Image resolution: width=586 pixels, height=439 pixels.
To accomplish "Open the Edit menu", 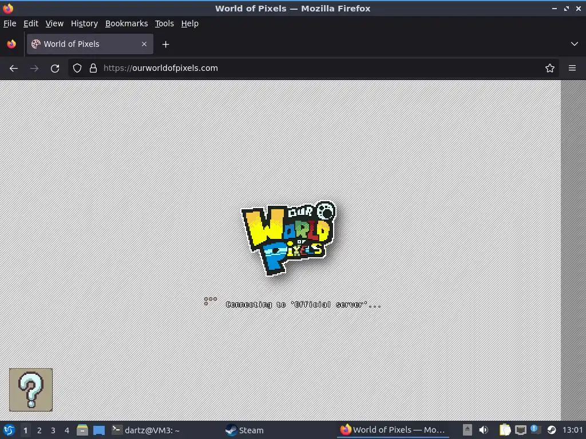I will pos(31,23).
